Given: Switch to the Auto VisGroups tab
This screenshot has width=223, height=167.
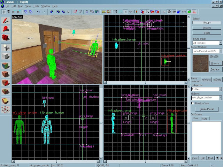Looking at the screenshot, I should click(x=205, y=119).
